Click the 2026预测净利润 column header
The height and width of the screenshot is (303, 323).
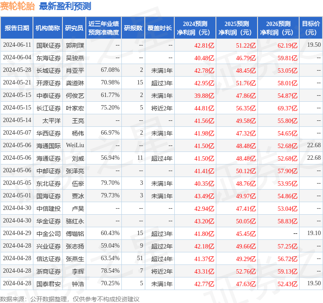coord(278,28)
